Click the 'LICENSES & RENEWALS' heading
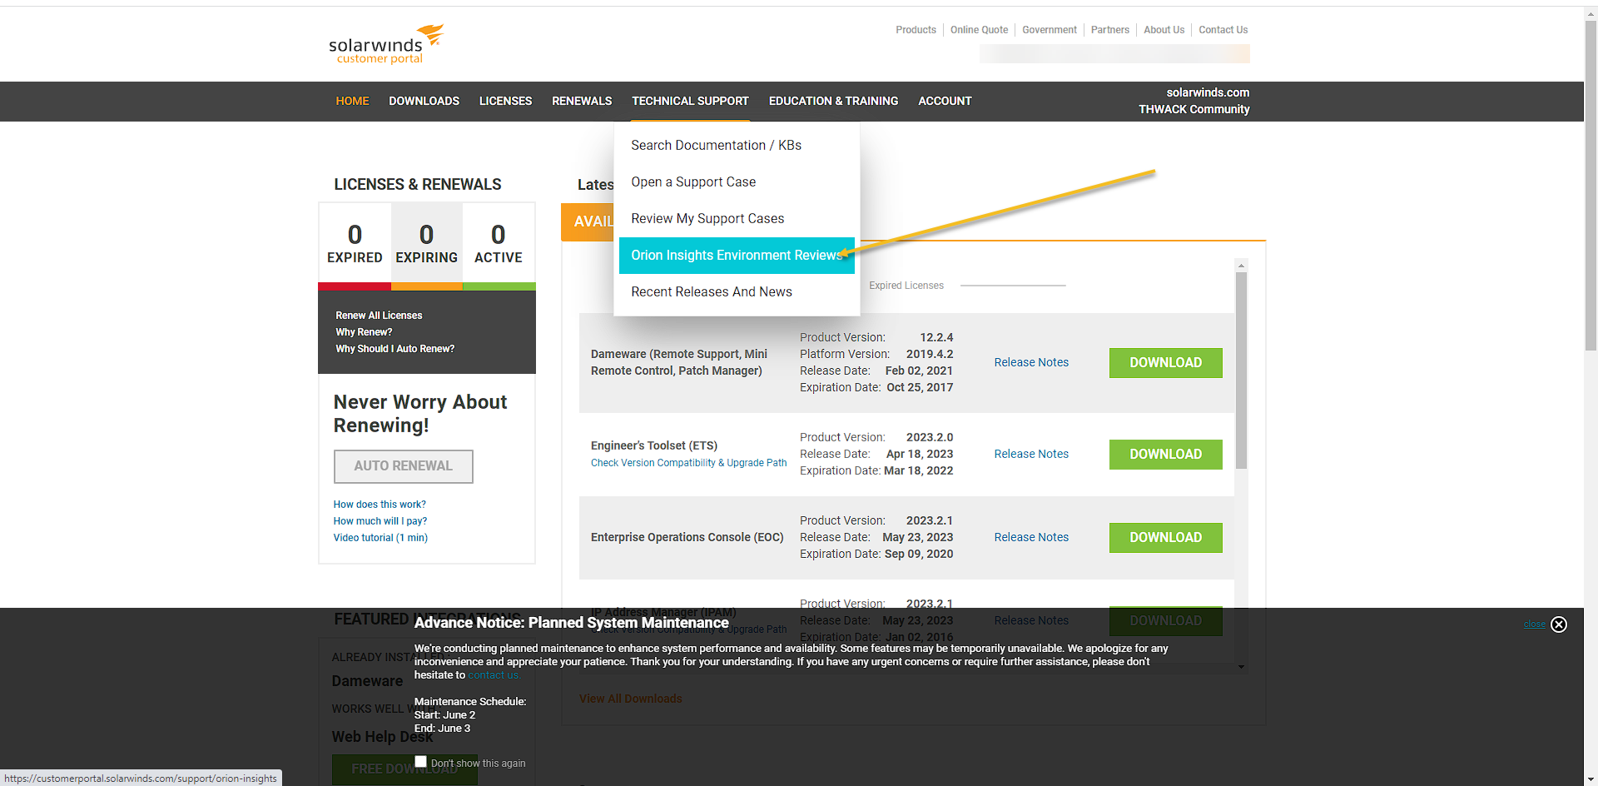Image resolution: width=1598 pixels, height=786 pixels. (418, 184)
